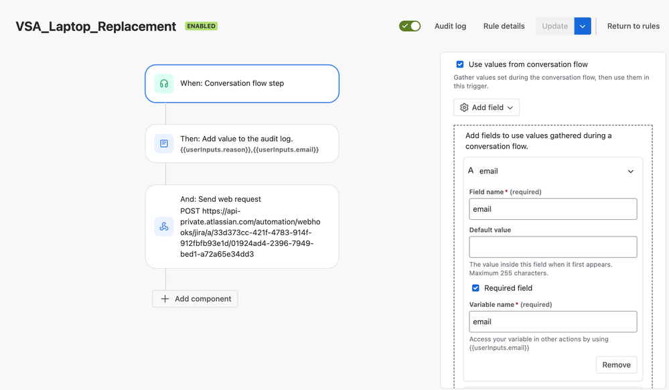The height and width of the screenshot is (390, 669).
Task: Click Return to rules link
Action: tap(633, 26)
